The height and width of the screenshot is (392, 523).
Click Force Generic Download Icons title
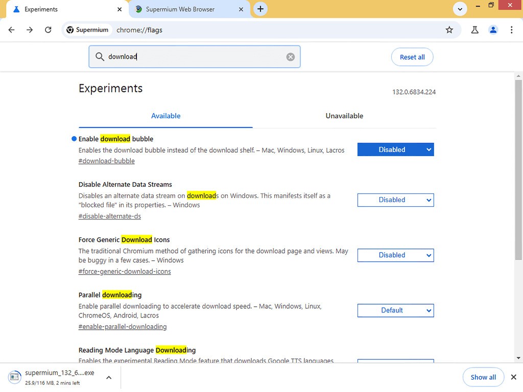pyautogui.click(x=124, y=240)
